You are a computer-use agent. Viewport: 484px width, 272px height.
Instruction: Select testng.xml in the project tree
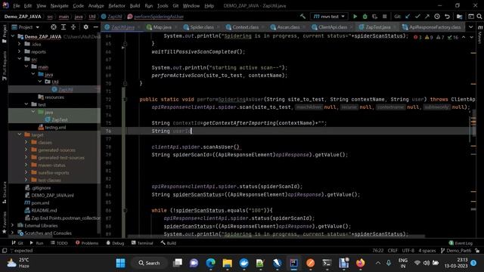coord(55,127)
